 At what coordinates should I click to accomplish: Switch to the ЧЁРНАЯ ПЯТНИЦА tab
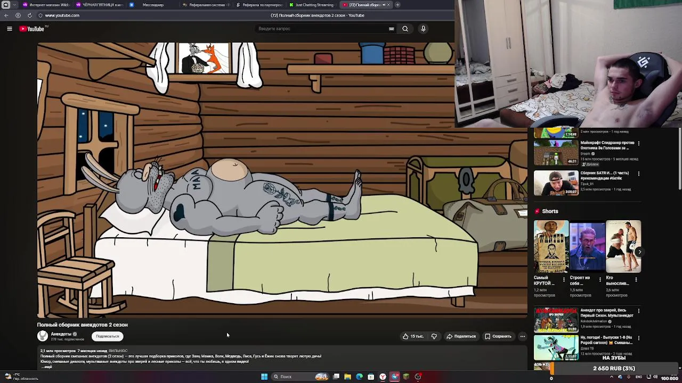tap(100, 5)
